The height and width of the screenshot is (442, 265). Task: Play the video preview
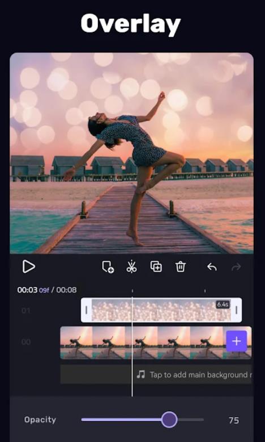point(29,266)
